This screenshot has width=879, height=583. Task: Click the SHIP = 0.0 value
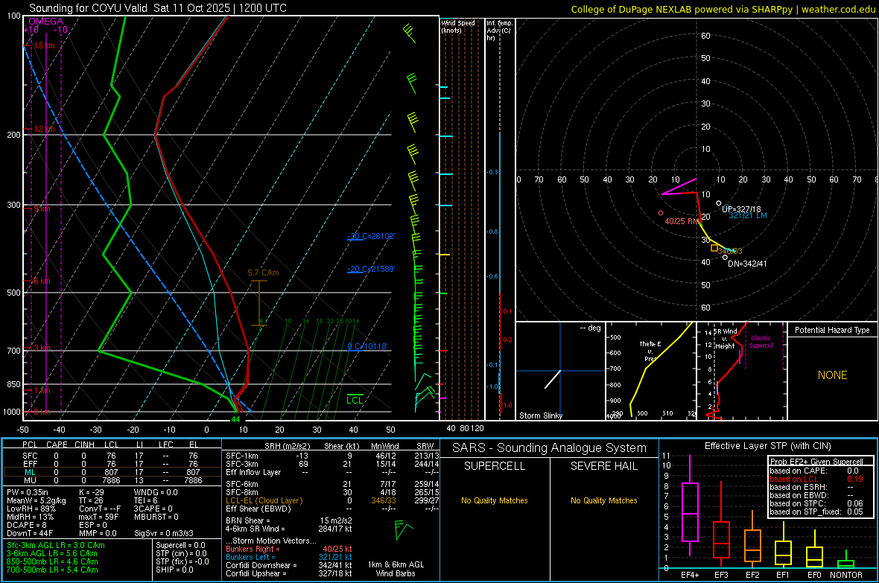174,570
